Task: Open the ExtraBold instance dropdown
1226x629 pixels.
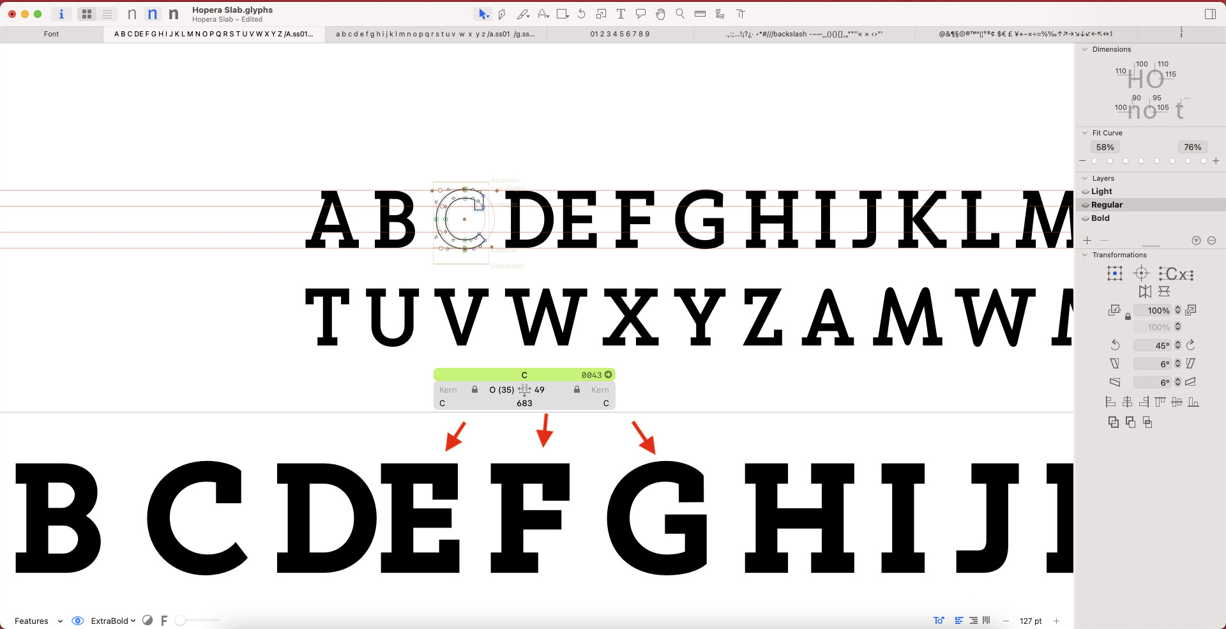Action: click(x=113, y=621)
